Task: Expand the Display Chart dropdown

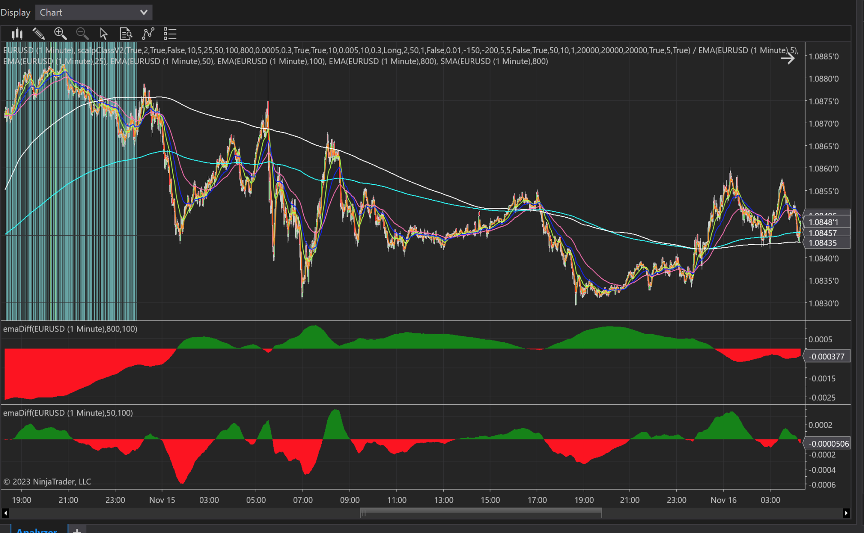Action: [x=93, y=13]
